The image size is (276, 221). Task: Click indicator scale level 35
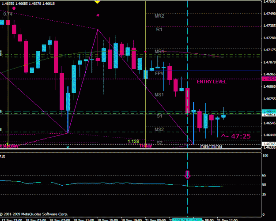[x=264, y=195]
